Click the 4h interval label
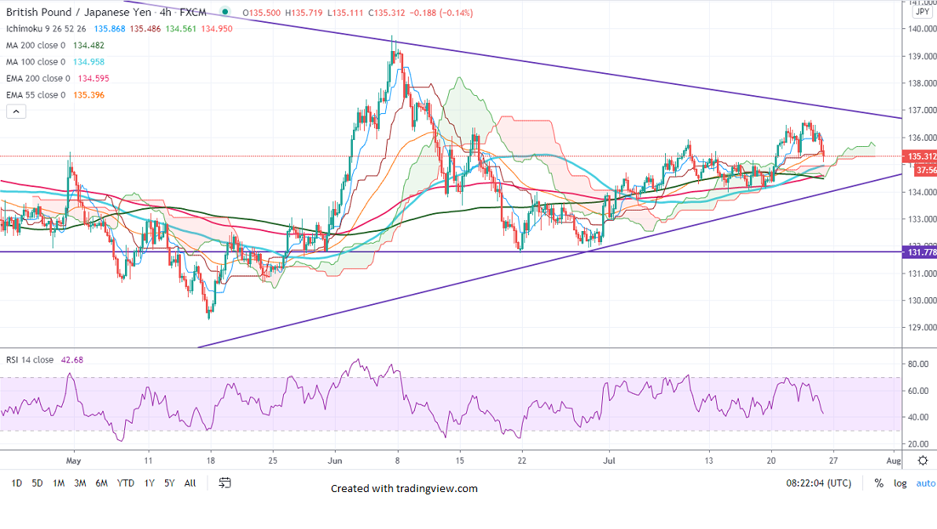Image resolution: width=937 pixels, height=529 pixels. pos(166,12)
